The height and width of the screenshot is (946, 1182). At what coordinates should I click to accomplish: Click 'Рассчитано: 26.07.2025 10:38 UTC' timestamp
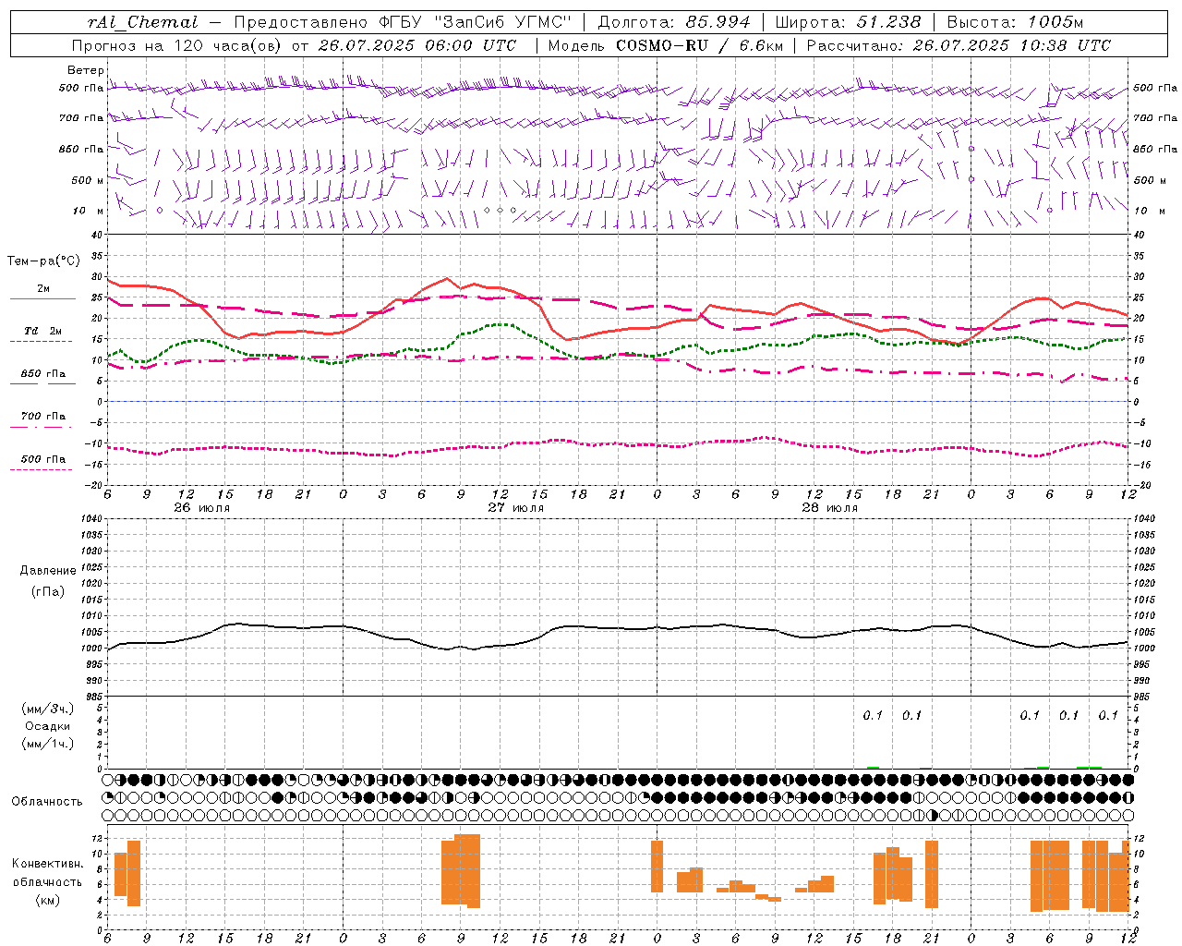pyautogui.click(x=959, y=45)
